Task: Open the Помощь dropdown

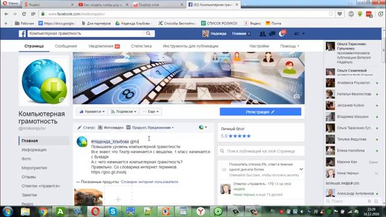Action: [x=289, y=46]
